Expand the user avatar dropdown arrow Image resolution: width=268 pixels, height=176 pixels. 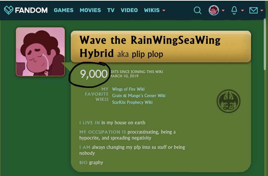point(223,10)
